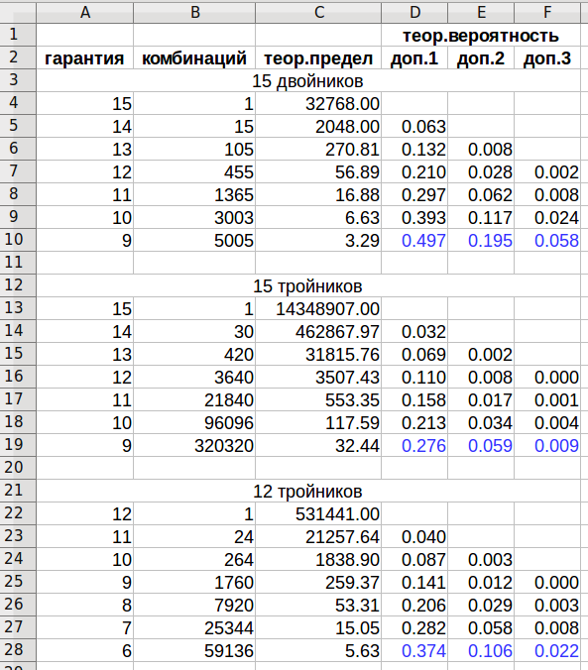Select blue cell with value 0.058
Viewport: 588px width, 670px height.
(x=547, y=241)
